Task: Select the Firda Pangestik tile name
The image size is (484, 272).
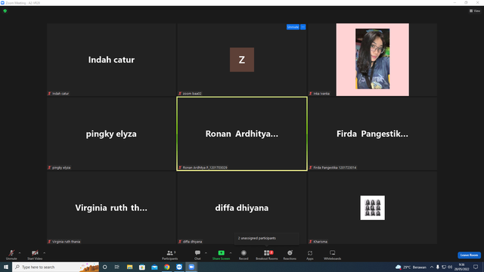Action: click(x=372, y=134)
